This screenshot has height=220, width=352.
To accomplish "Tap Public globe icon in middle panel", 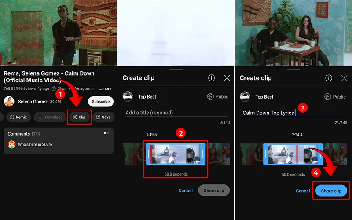I will [210, 96].
